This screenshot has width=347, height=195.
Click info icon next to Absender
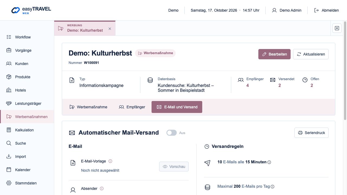tap(102, 188)
